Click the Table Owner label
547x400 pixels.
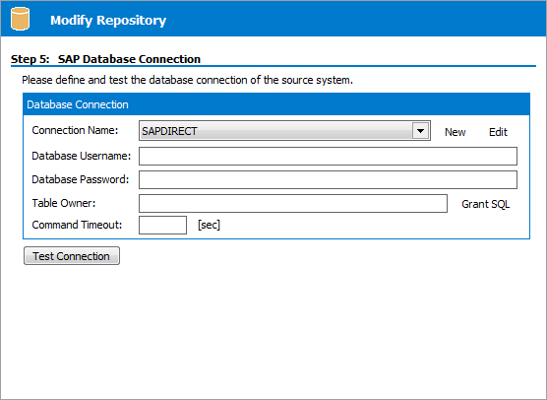pos(64,203)
